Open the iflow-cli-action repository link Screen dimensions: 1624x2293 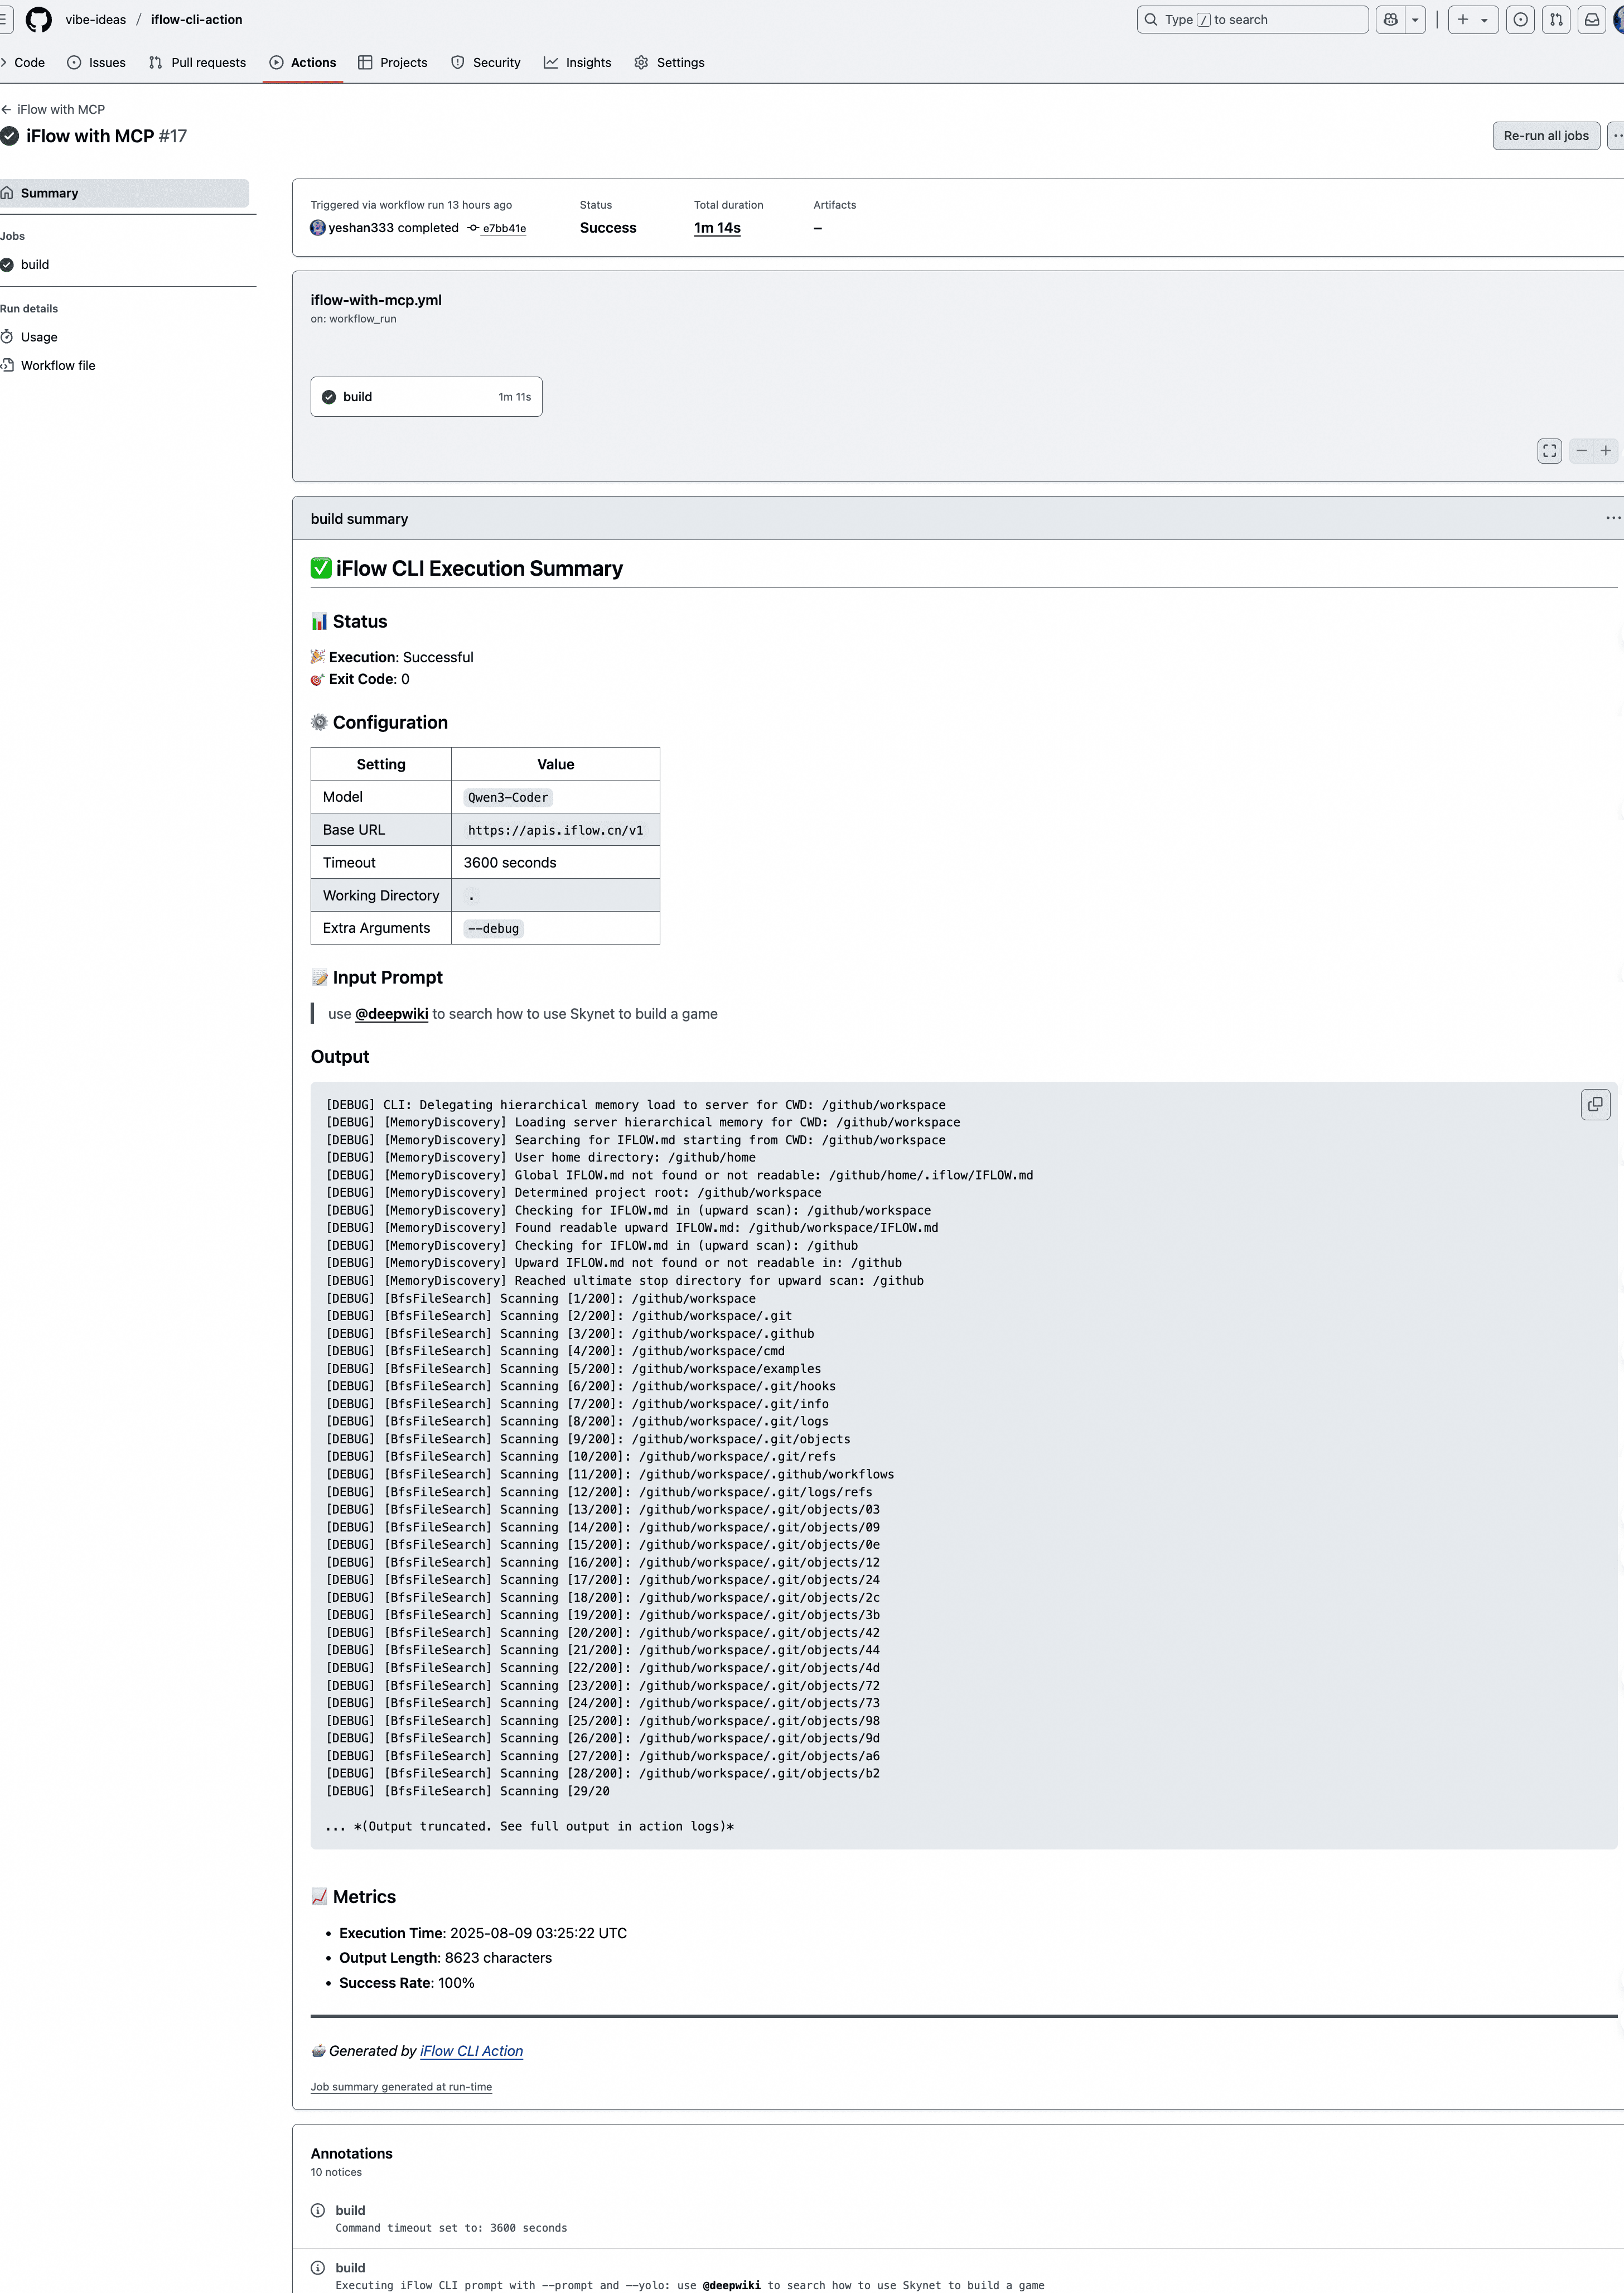pos(197,20)
